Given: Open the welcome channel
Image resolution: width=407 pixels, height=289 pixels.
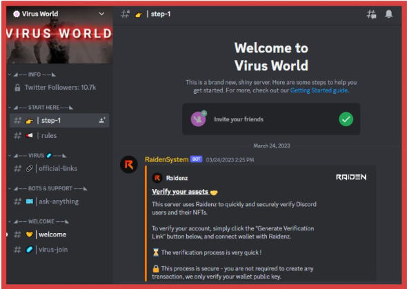Looking at the screenshot, I should coord(59,235).
